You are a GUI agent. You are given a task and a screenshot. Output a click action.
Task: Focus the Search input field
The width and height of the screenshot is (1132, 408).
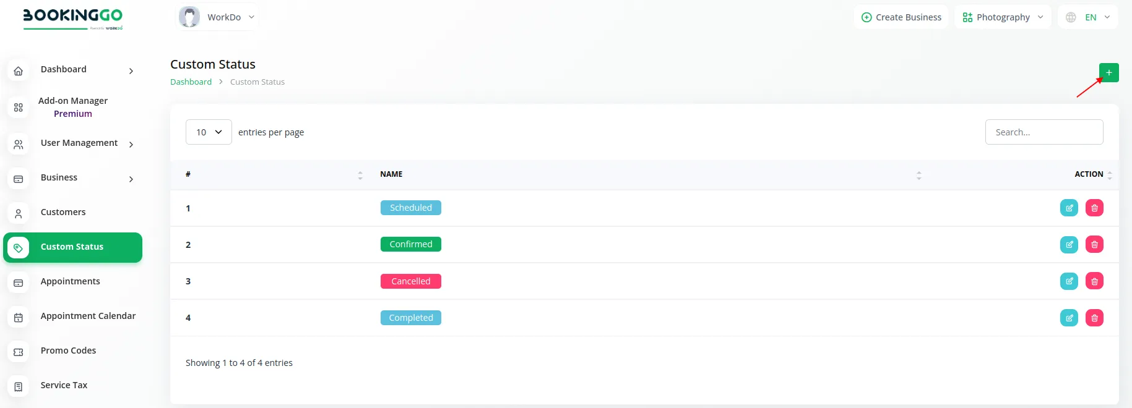point(1043,132)
